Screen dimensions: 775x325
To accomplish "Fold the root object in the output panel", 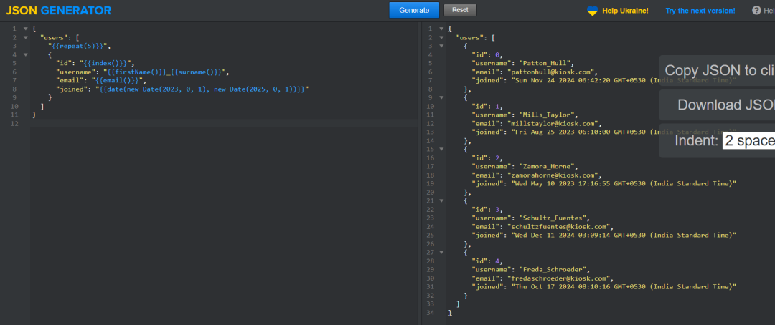I will point(441,29).
